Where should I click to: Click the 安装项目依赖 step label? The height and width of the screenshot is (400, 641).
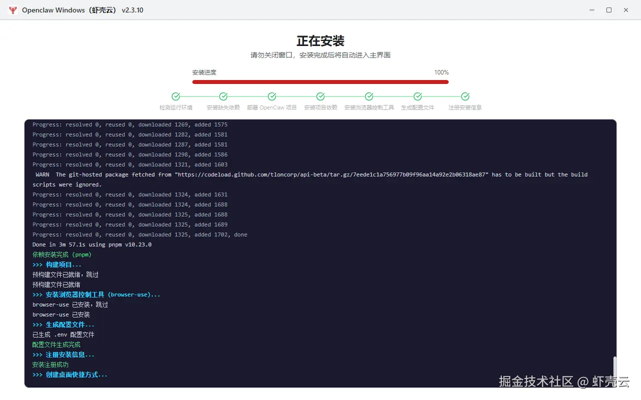320,107
